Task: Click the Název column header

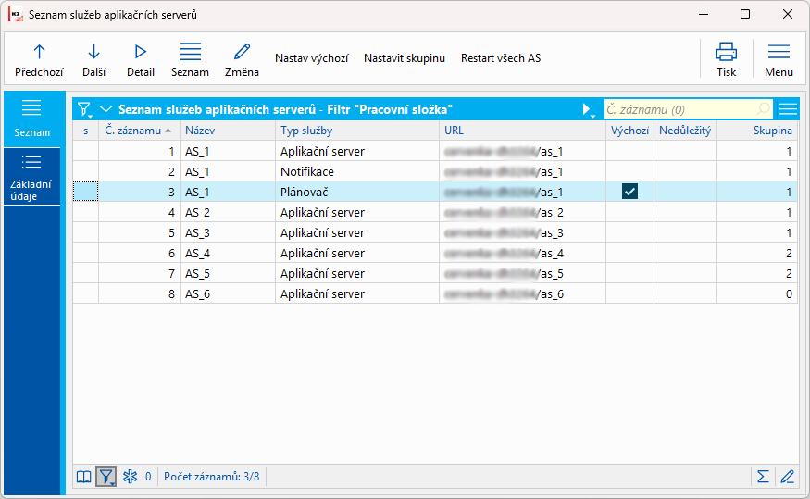Action: 228,131
